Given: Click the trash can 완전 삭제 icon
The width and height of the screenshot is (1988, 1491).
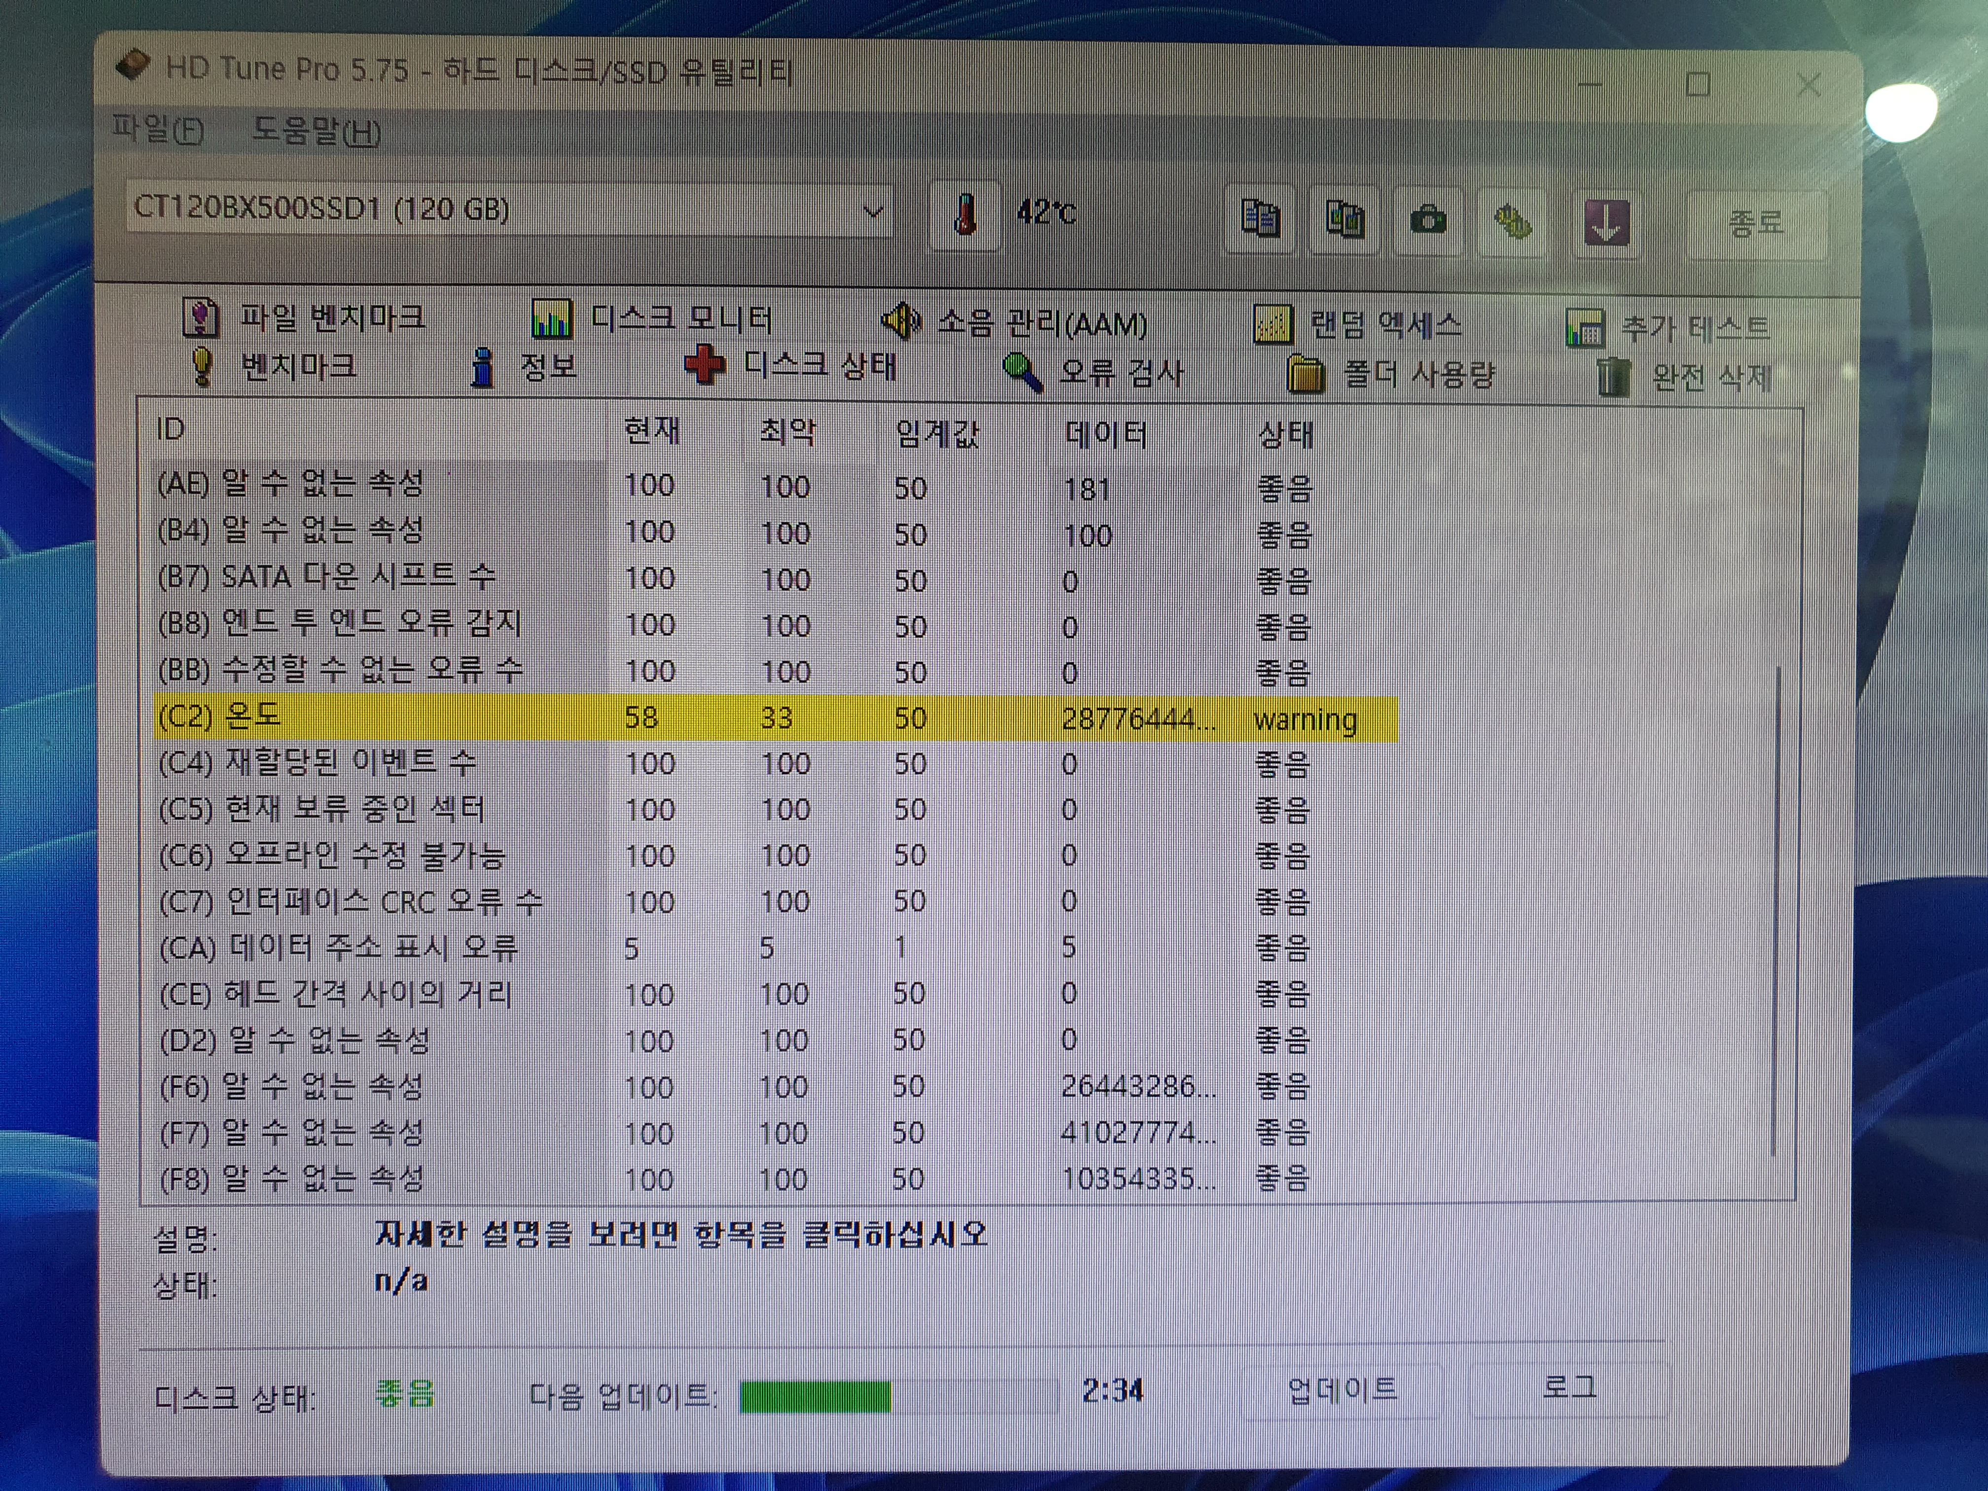Looking at the screenshot, I should [x=1613, y=377].
